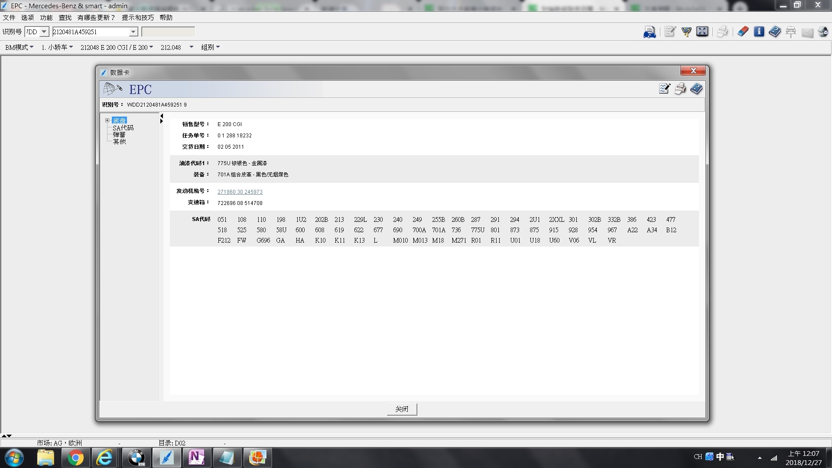Click the bottom-left panel collapse arrows

(6, 436)
